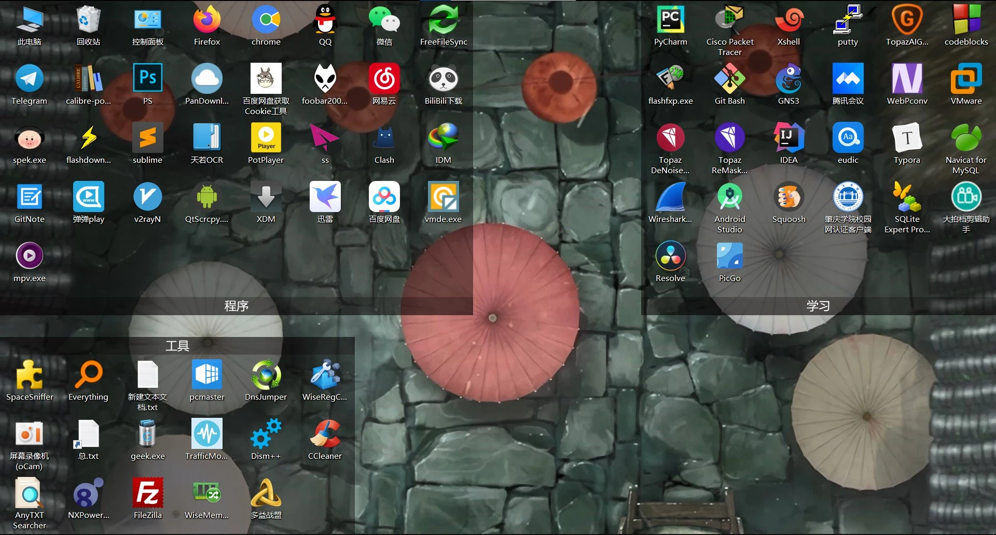
Task: Select the NXPowerLite icon
Action: point(89,493)
